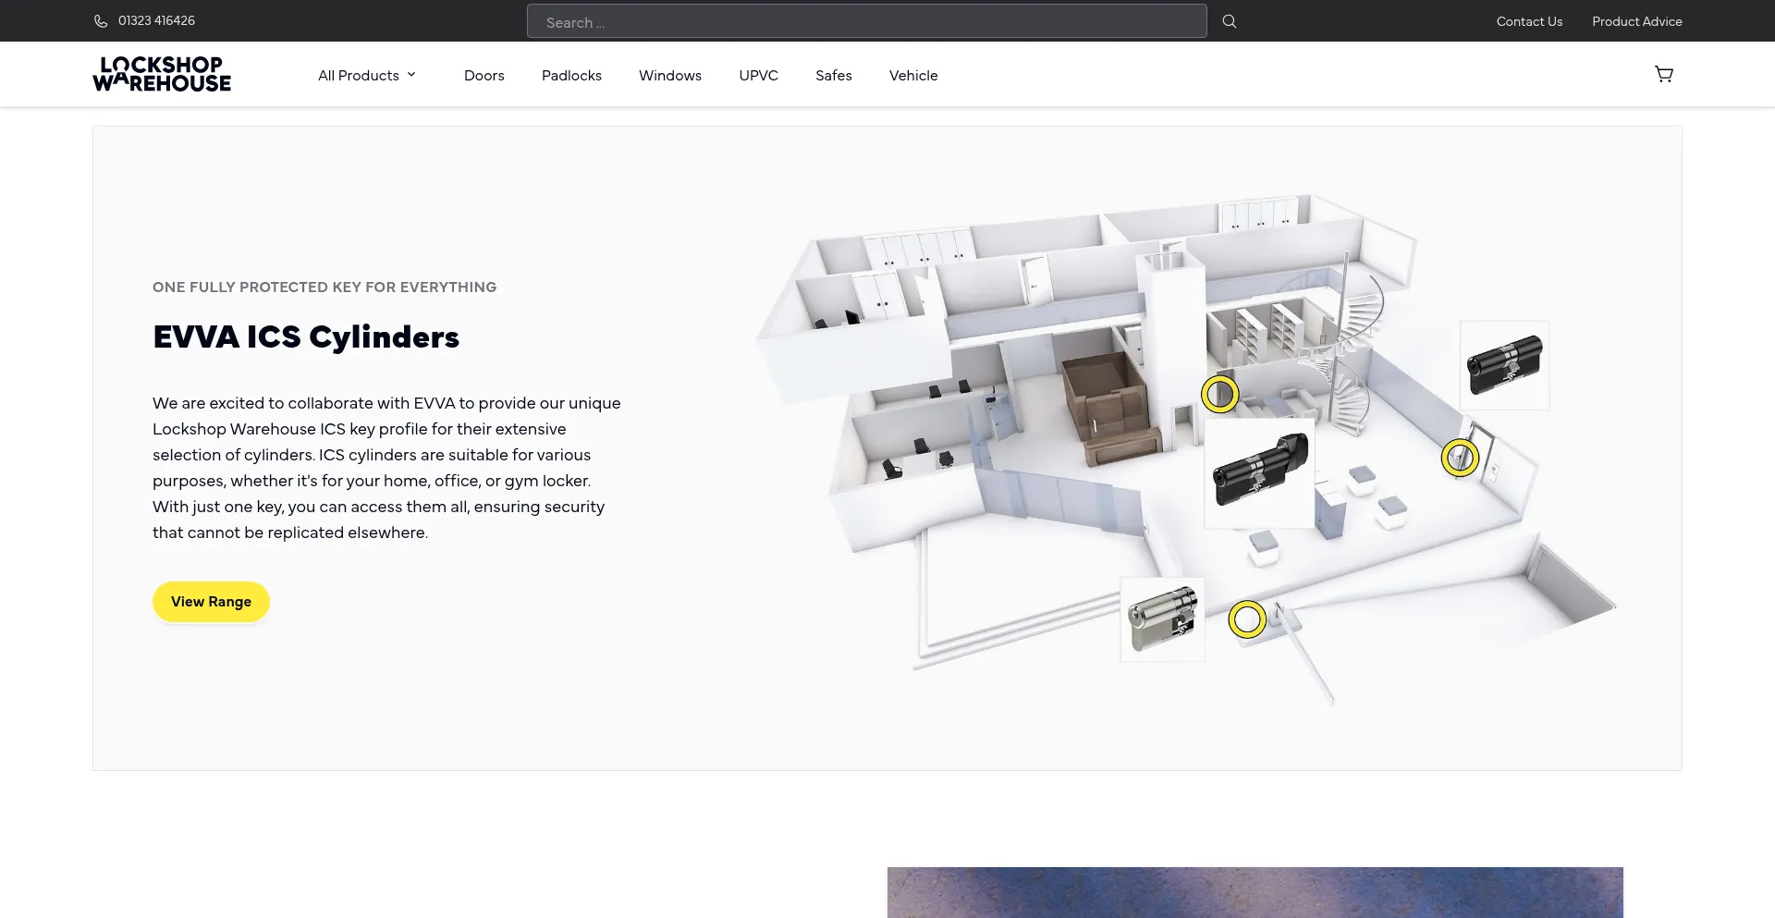Visit the Product Advice page

(1636, 21)
